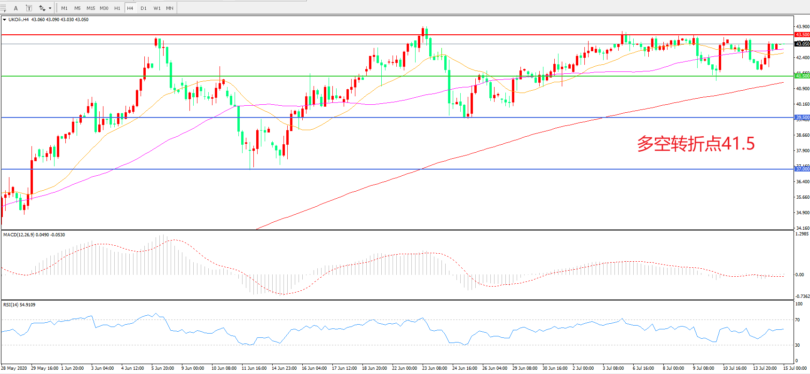Switch chart to M5 timeframe
Viewport: 810px width, 374px height.
tap(78, 8)
